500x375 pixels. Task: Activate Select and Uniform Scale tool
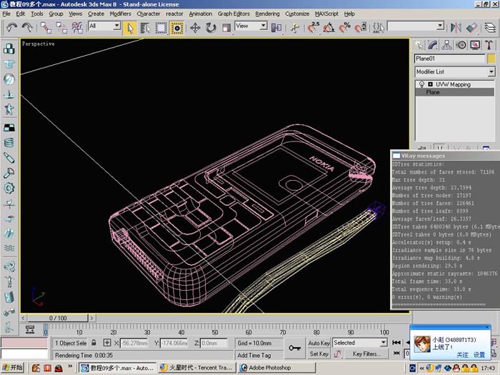(x=226, y=28)
